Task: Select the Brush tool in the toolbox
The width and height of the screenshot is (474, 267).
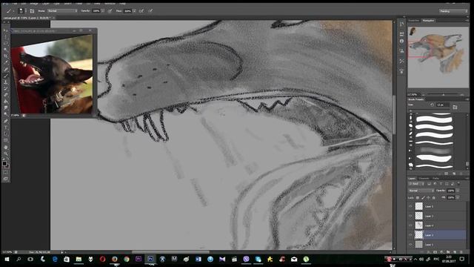Action: coord(6,76)
